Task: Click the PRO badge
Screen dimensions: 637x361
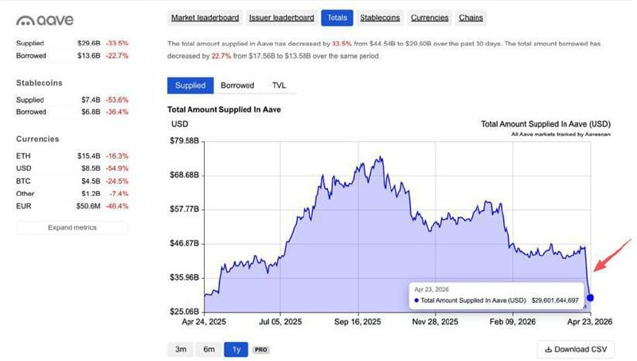Action: click(260, 349)
